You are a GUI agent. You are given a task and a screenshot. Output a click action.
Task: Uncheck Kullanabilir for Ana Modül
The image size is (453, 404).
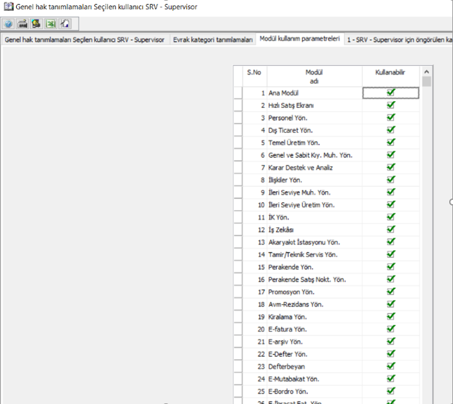390,92
